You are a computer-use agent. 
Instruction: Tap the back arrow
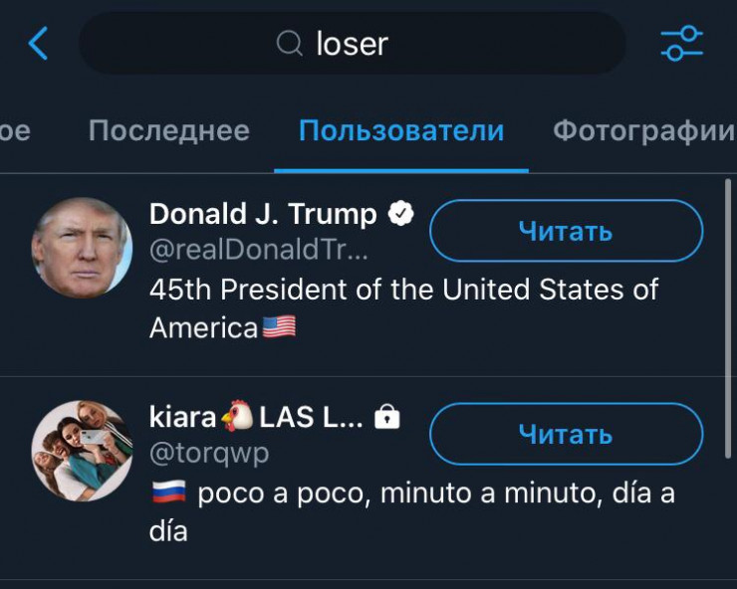pyautogui.click(x=38, y=44)
